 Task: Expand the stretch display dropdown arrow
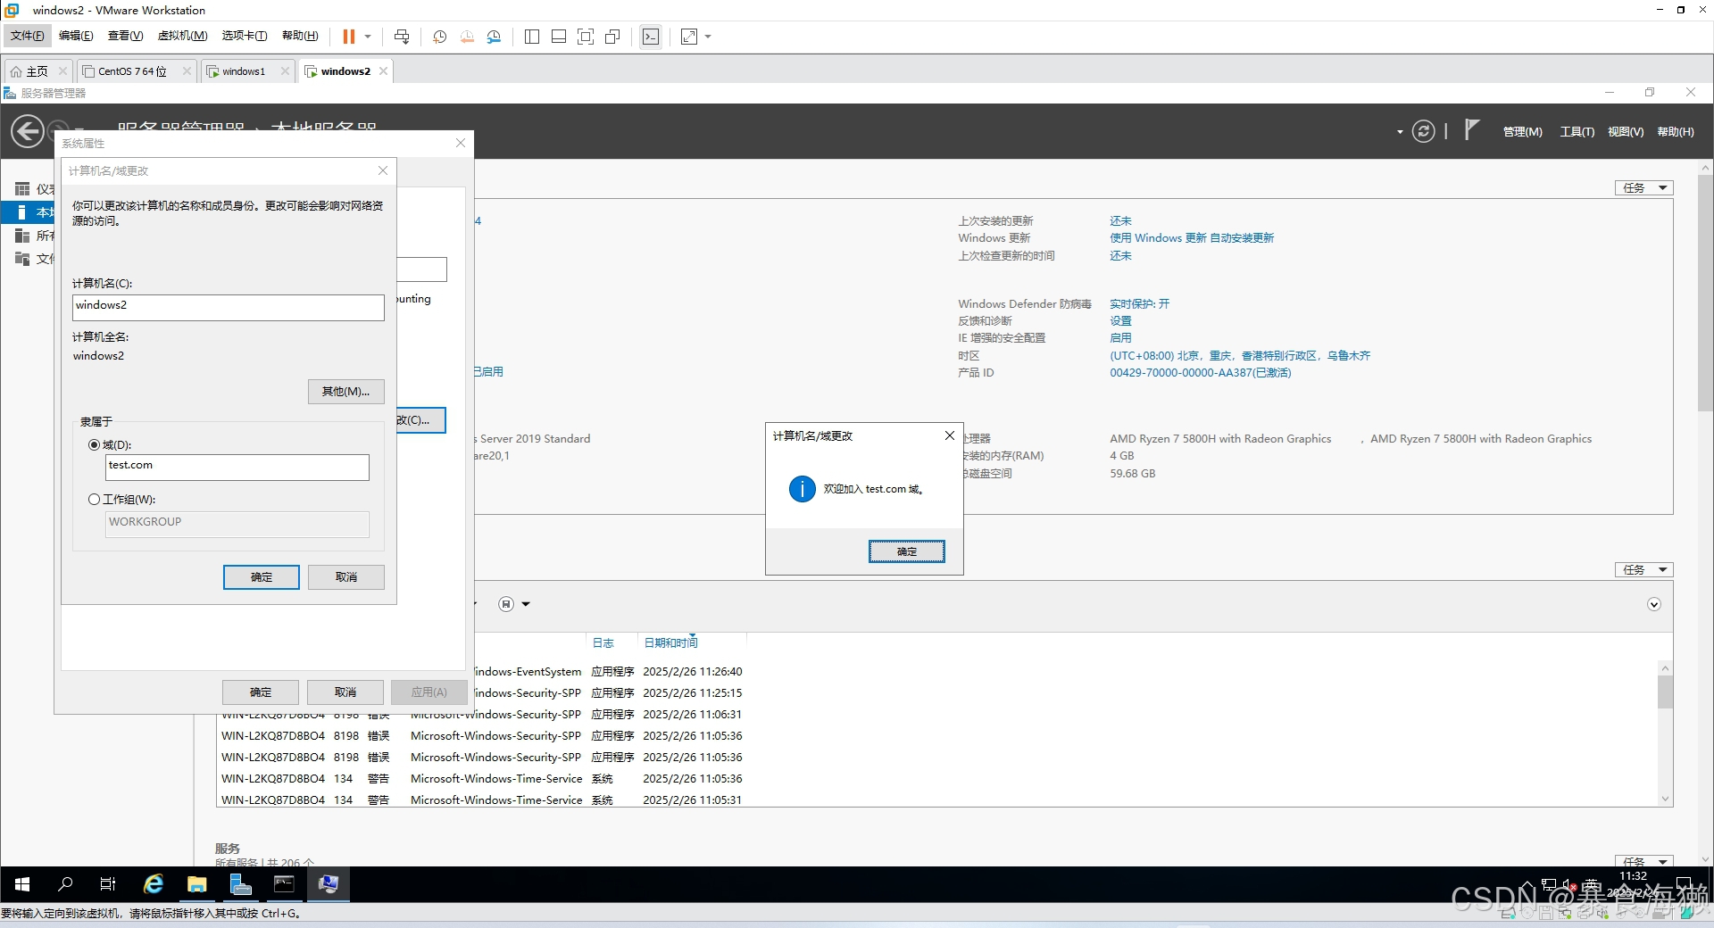click(708, 37)
